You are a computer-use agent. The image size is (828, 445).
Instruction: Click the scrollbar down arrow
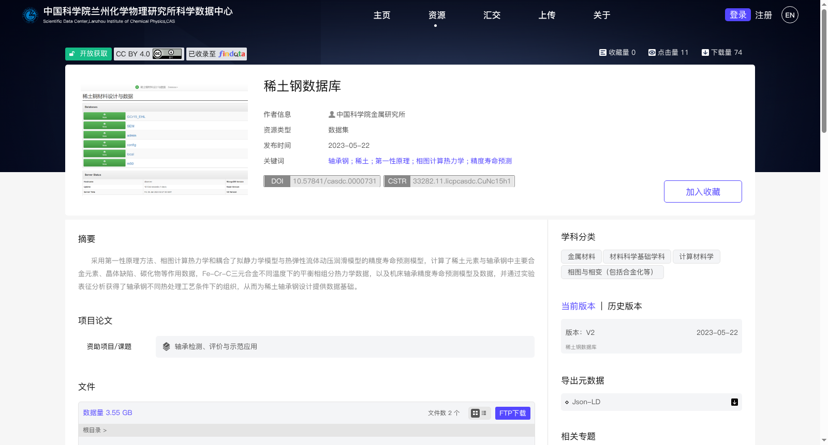pyautogui.click(x=824, y=440)
